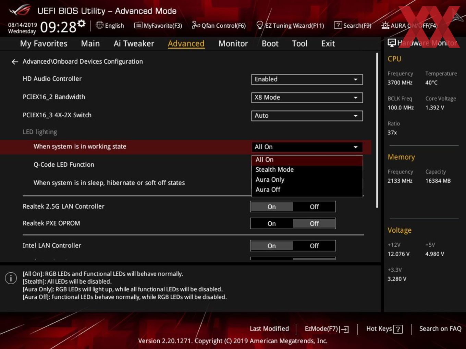The height and width of the screenshot is (349, 466).
Task: Click HD Audio Controller label
Action: click(52, 79)
